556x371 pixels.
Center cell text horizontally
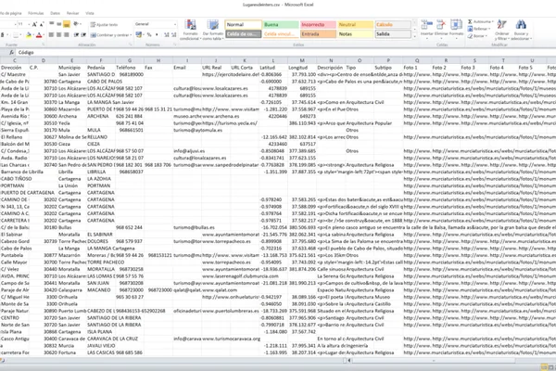point(58,35)
